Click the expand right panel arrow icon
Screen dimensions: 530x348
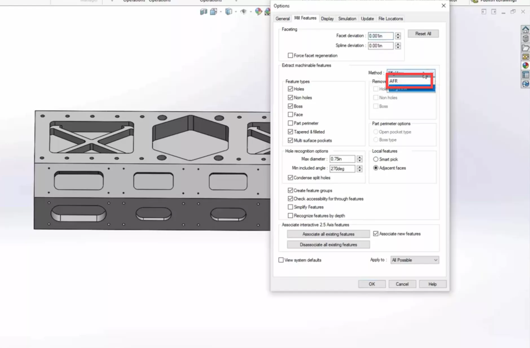pos(494,12)
